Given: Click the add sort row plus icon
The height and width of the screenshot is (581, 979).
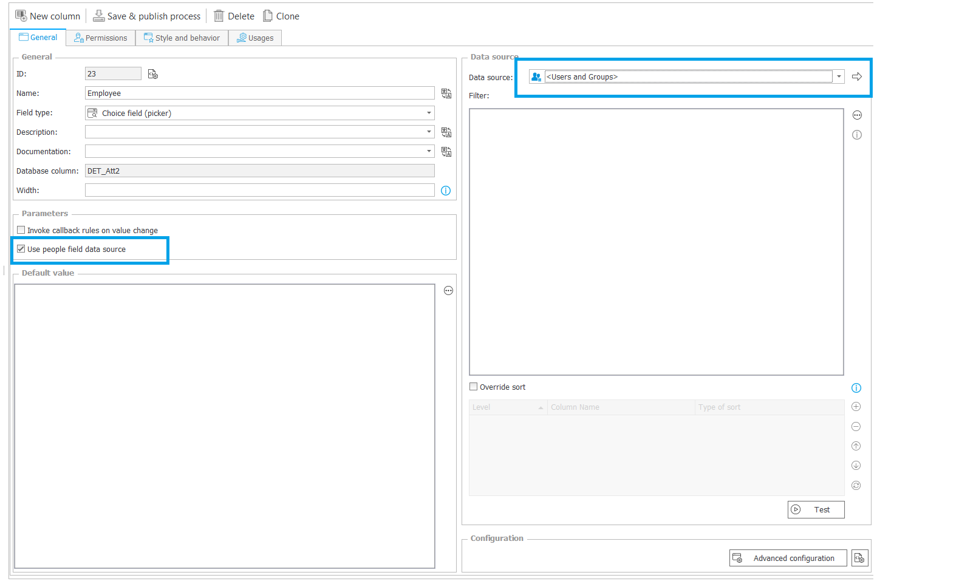Looking at the screenshot, I should tap(856, 407).
